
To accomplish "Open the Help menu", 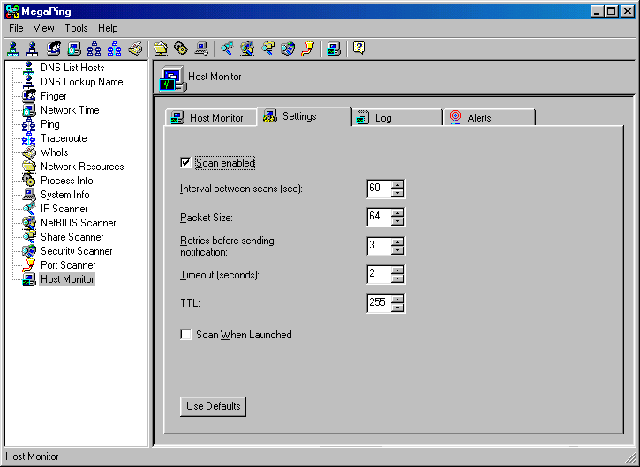I will coord(108,28).
